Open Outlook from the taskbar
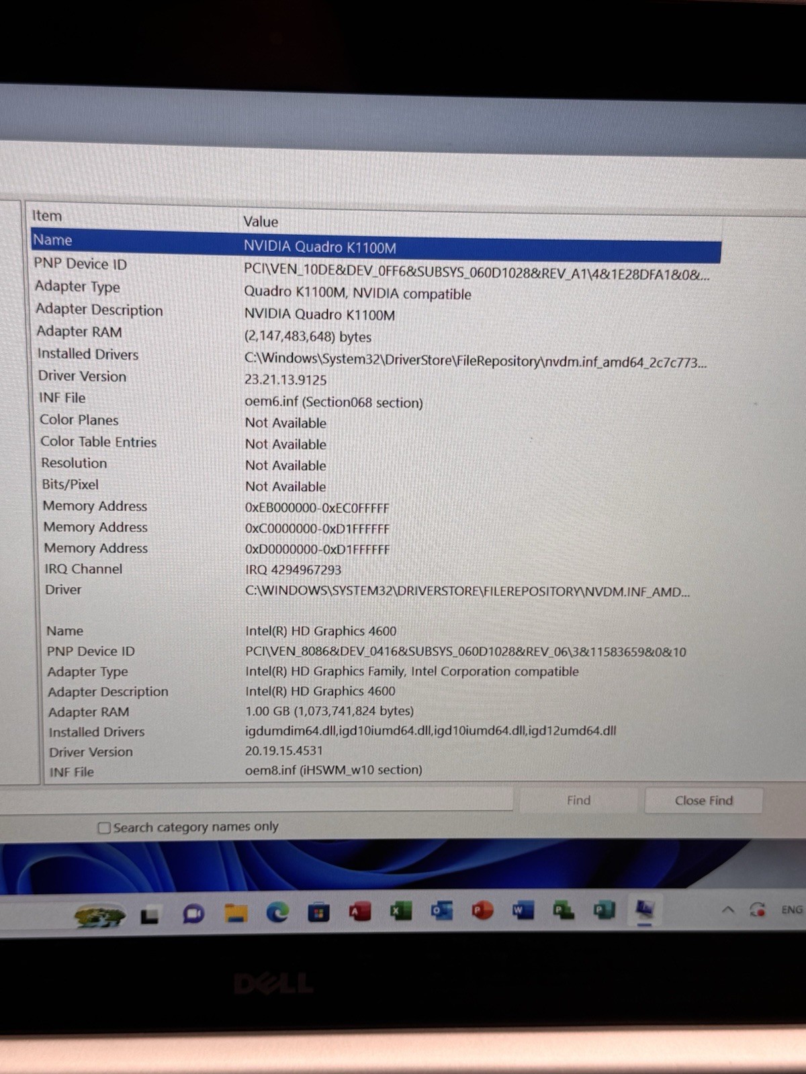The height and width of the screenshot is (1074, 806). point(442,911)
